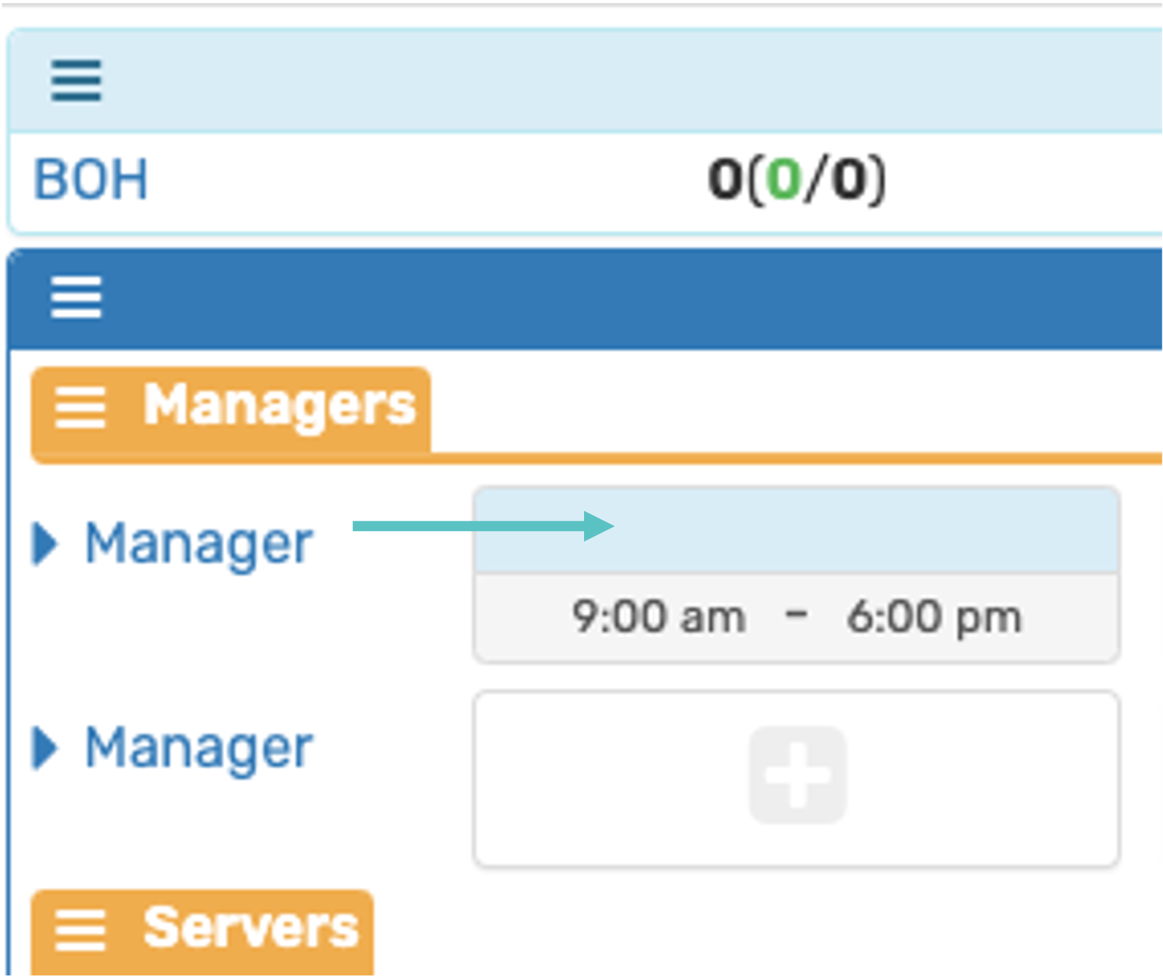Click the white hamburger icon in the dark blue bar
This screenshot has width=1163, height=976.
(76, 298)
